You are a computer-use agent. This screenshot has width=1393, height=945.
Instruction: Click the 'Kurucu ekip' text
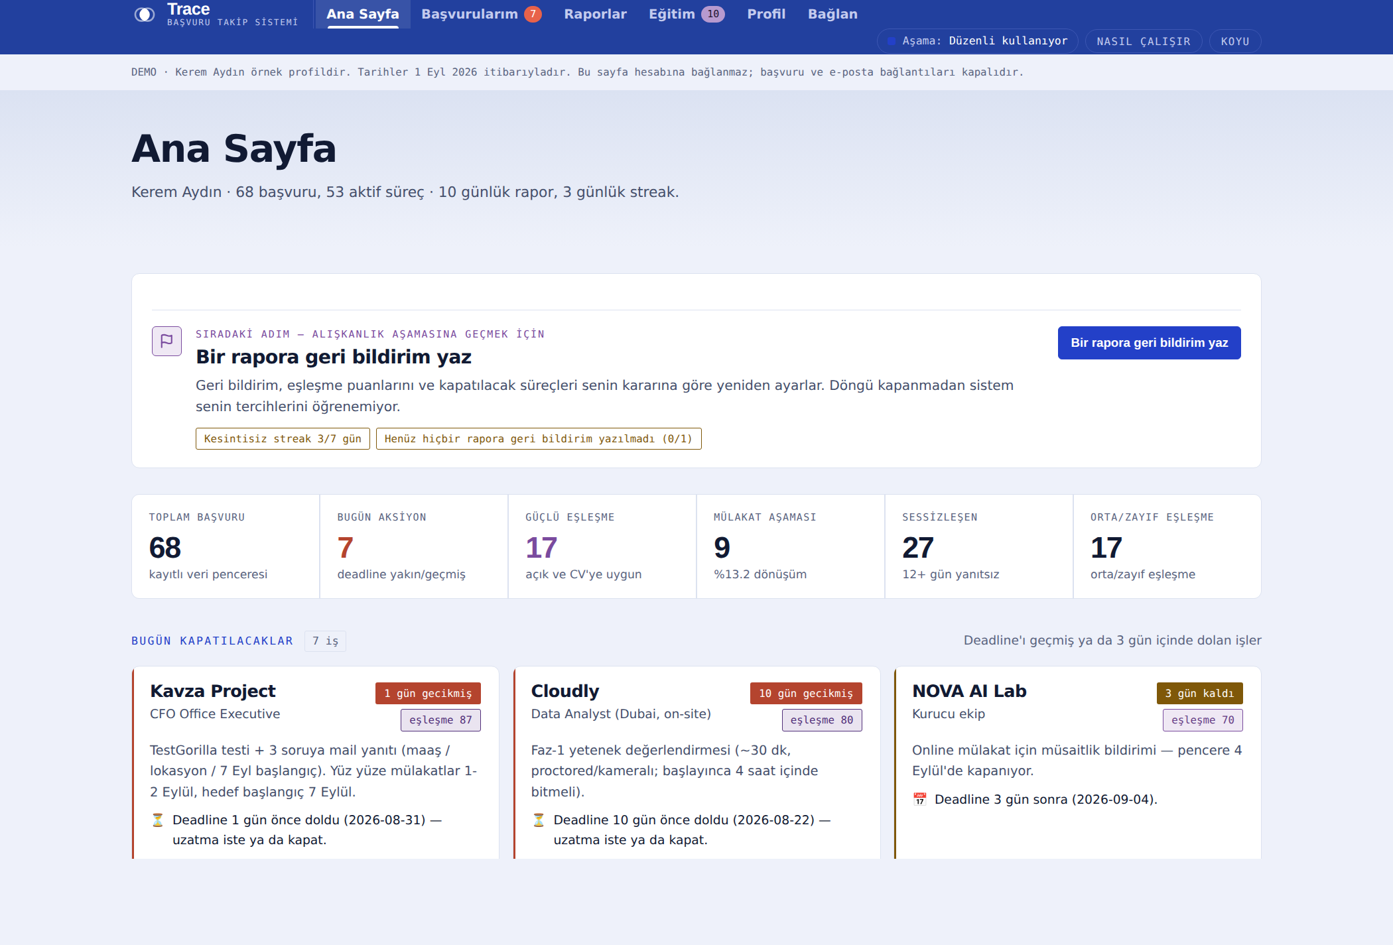click(949, 714)
